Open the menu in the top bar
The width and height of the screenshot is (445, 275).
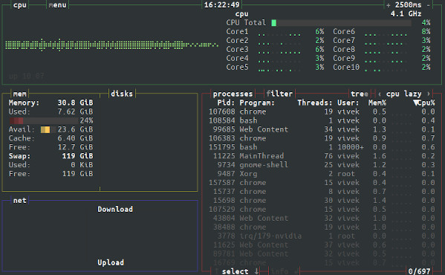point(58,4)
